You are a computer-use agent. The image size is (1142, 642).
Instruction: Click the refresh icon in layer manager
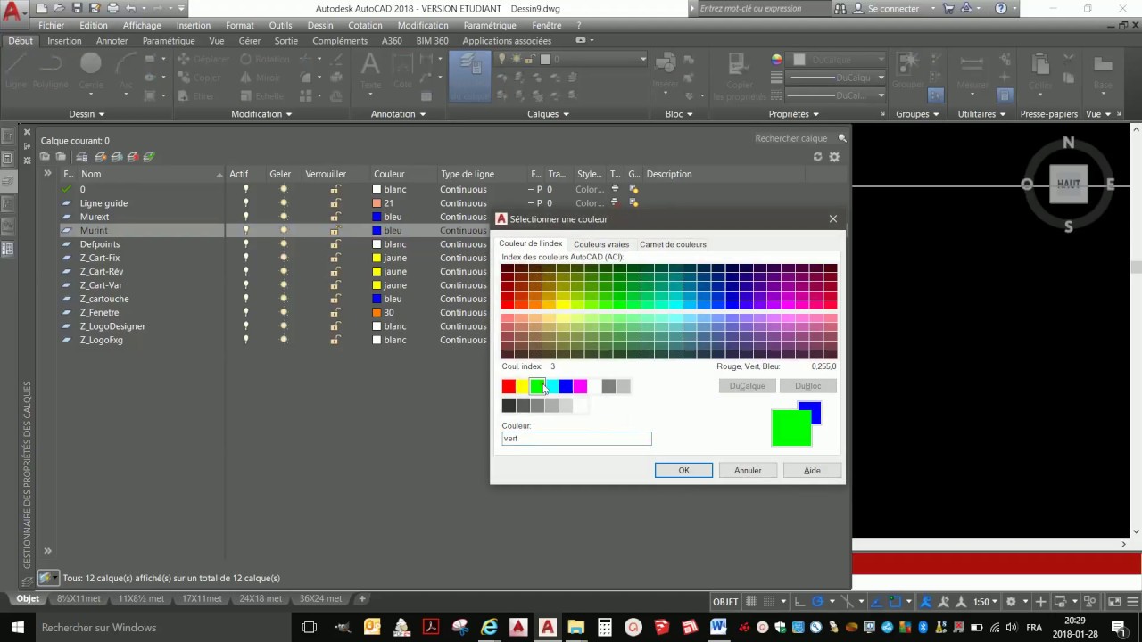(817, 157)
